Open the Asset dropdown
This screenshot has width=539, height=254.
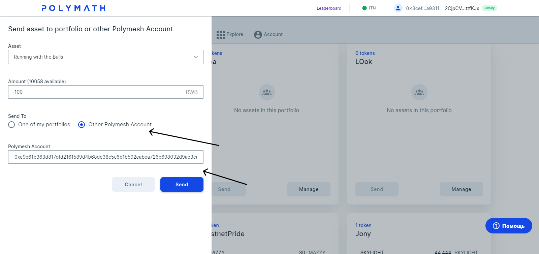[x=101, y=57]
